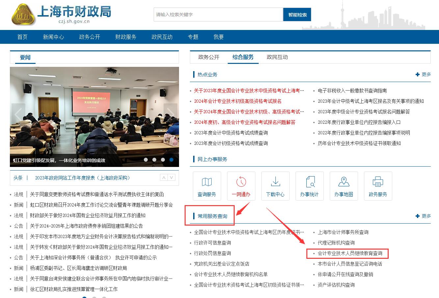
Task: Open the 查询服务 (Query Services) icon
Action: [x=207, y=186]
